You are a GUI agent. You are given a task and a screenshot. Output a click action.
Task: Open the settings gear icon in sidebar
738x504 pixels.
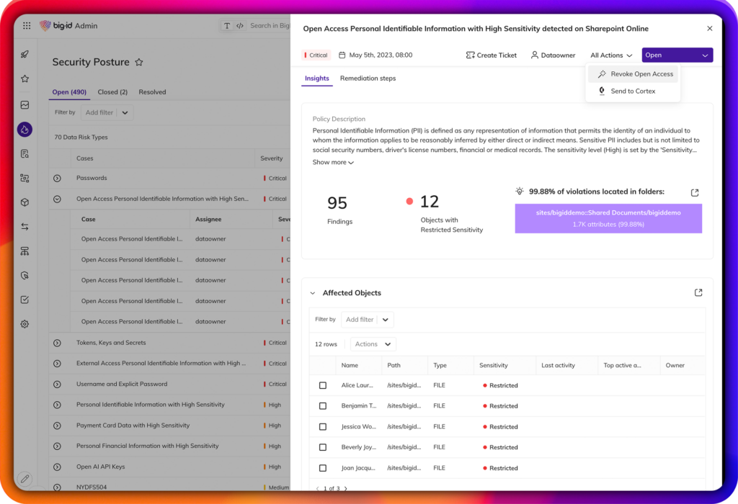coord(25,324)
